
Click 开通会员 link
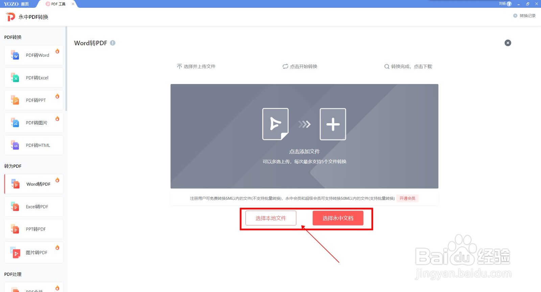(x=407, y=198)
